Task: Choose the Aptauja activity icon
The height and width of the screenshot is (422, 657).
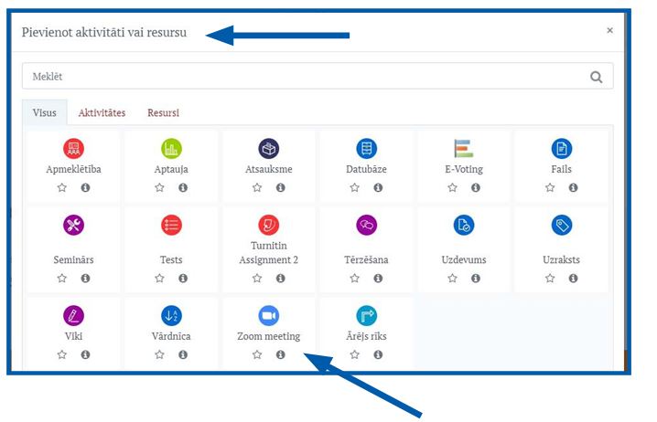Action: click(x=171, y=148)
